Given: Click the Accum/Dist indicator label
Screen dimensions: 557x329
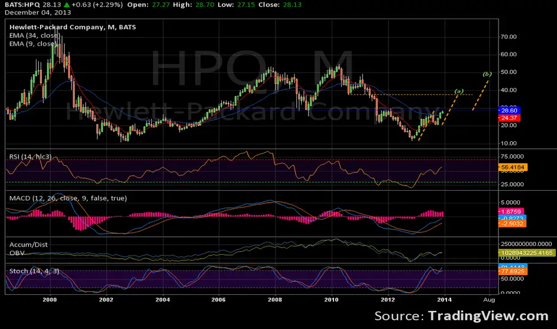Looking at the screenshot, I should (29, 245).
